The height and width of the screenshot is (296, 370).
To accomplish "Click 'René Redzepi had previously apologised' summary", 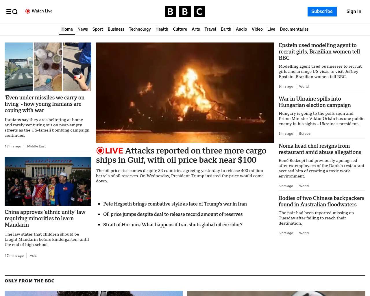I will (321, 168).
